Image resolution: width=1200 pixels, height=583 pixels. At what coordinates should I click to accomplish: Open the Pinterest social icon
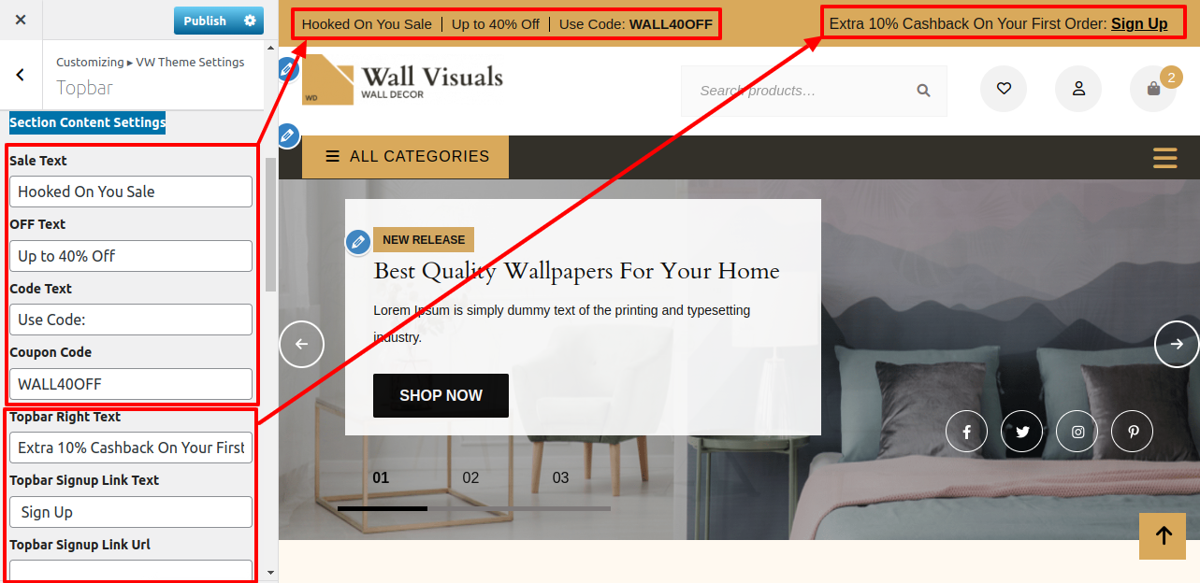coord(1133,432)
